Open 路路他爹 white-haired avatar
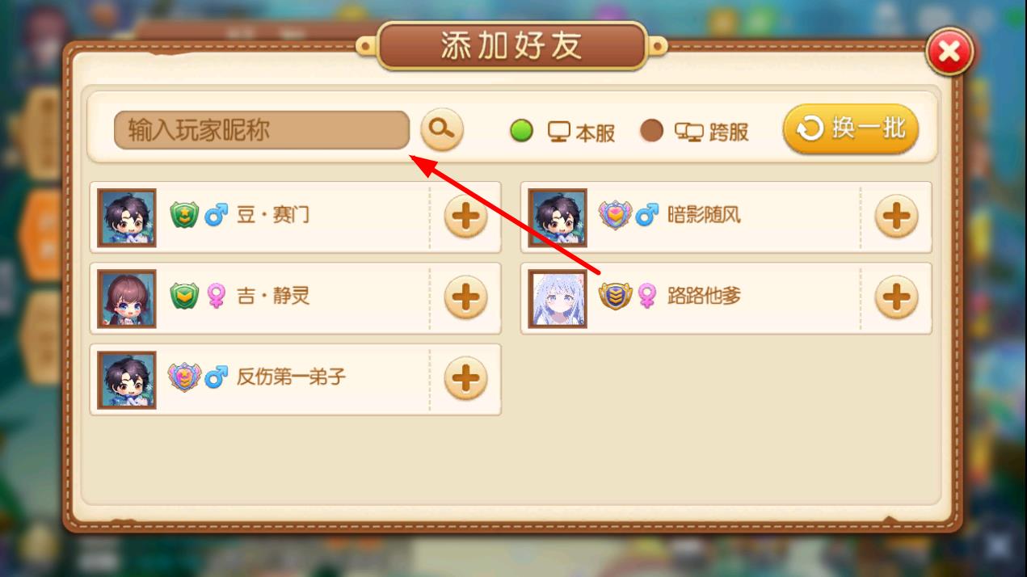 [x=558, y=298]
